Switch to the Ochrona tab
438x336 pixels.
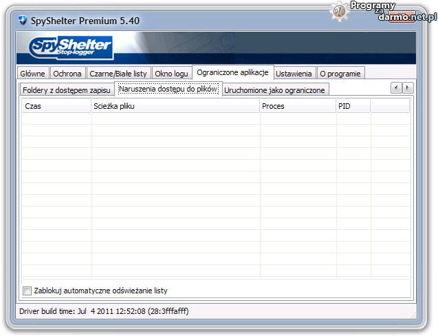coord(67,74)
